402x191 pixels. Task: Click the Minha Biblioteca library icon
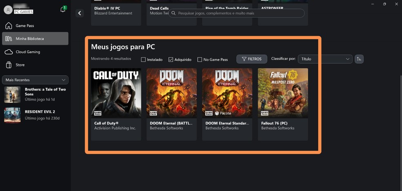(x=9, y=39)
